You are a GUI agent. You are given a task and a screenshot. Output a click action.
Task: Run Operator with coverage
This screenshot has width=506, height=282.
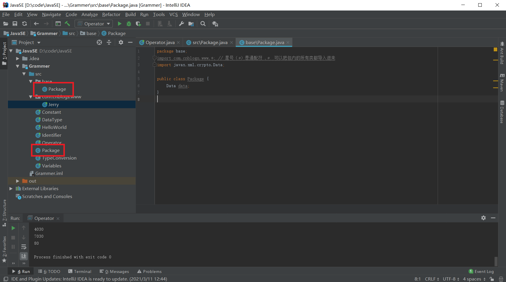(138, 24)
